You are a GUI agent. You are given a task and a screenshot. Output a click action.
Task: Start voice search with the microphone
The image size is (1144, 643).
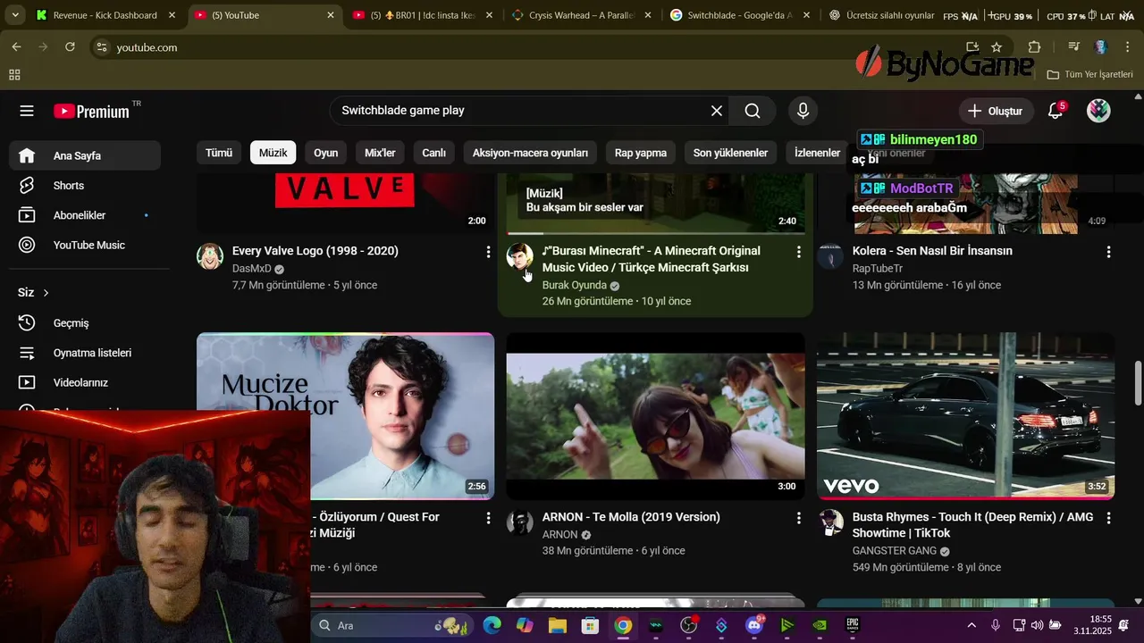pyautogui.click(x=803, y=111)
